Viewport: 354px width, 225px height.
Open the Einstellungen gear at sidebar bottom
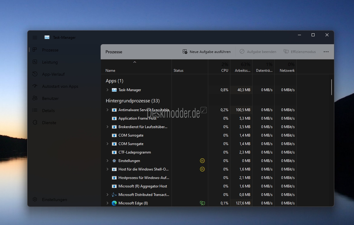pyautogui.click(x=35, y=200)
